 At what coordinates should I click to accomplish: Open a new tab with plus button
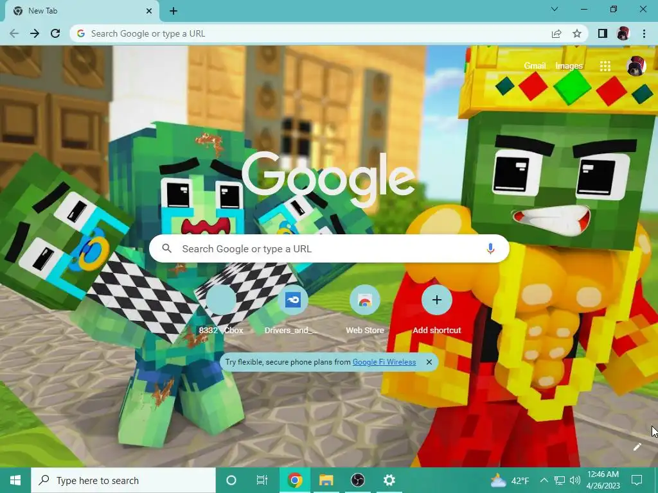(173, 11)
